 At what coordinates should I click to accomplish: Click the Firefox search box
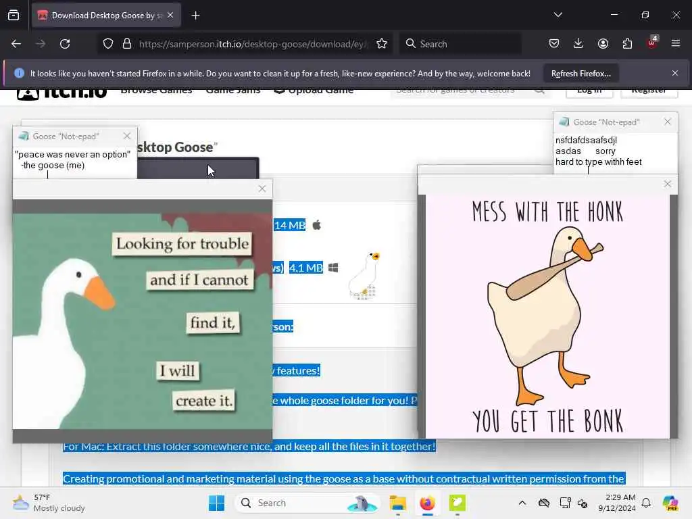coord(460,44)
